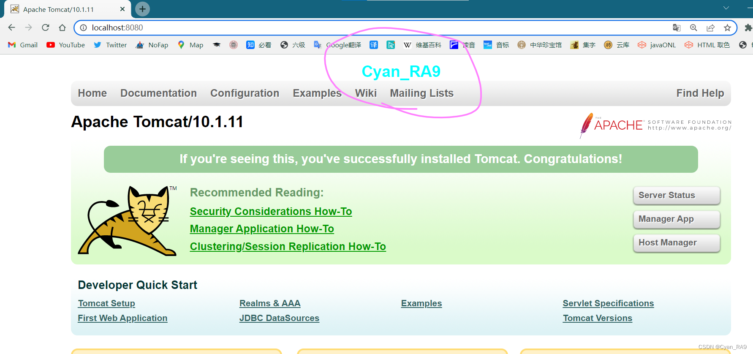Open the round red seal bookmark icon
This screenshot has height=354, width=753.
pos(234,45)
